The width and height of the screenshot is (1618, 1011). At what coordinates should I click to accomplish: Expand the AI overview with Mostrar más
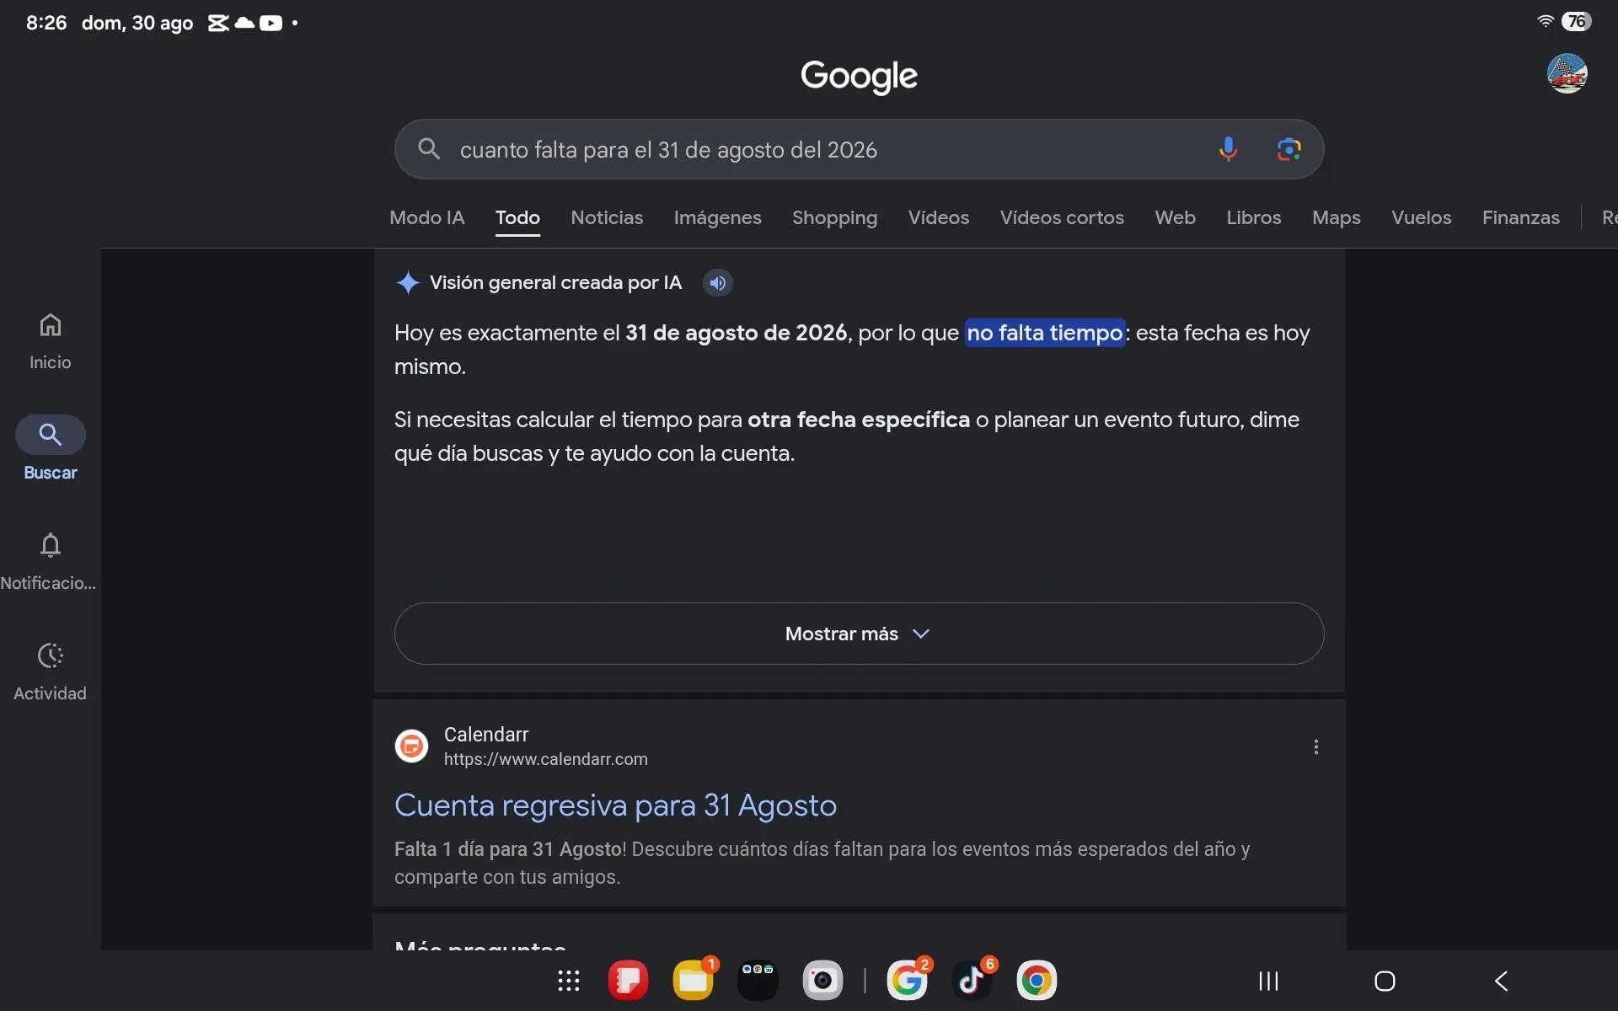pyautogui.click(x=859, y=634)
